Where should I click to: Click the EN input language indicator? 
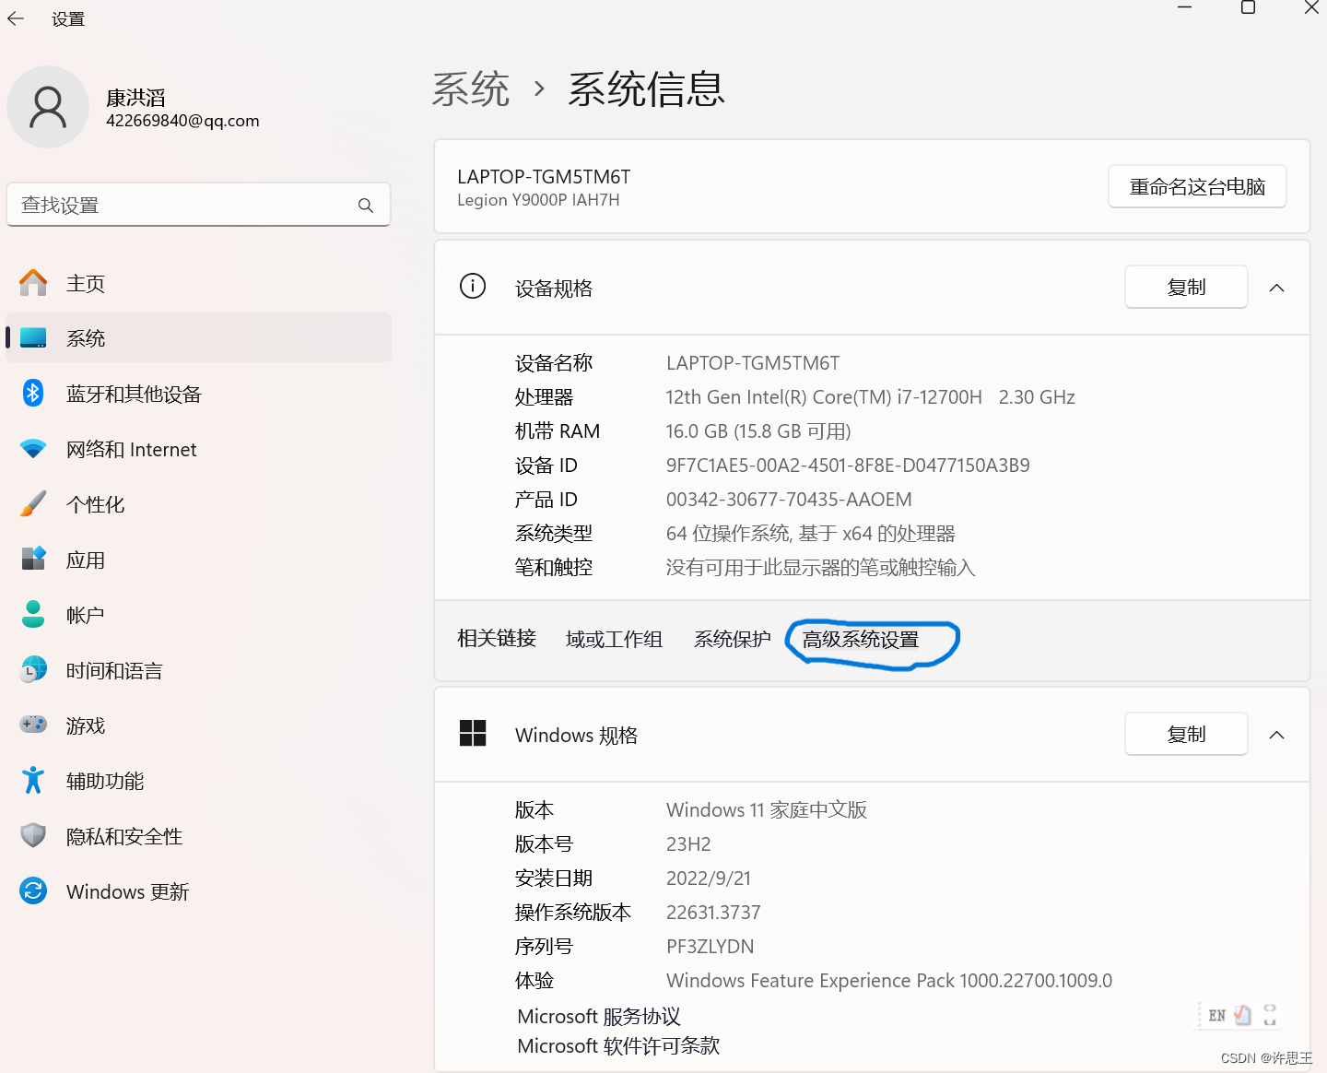(x=1216, y=1016)
